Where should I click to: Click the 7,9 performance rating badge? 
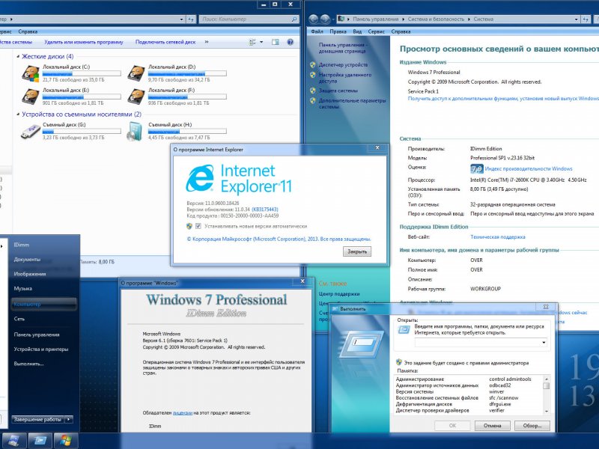point(477,169)
